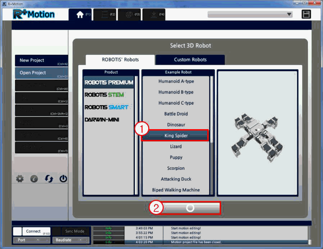This screenshot has width=323, height=249.
Task: Pick Lizard in the Example Robot list
Action: tap(176, 146)
